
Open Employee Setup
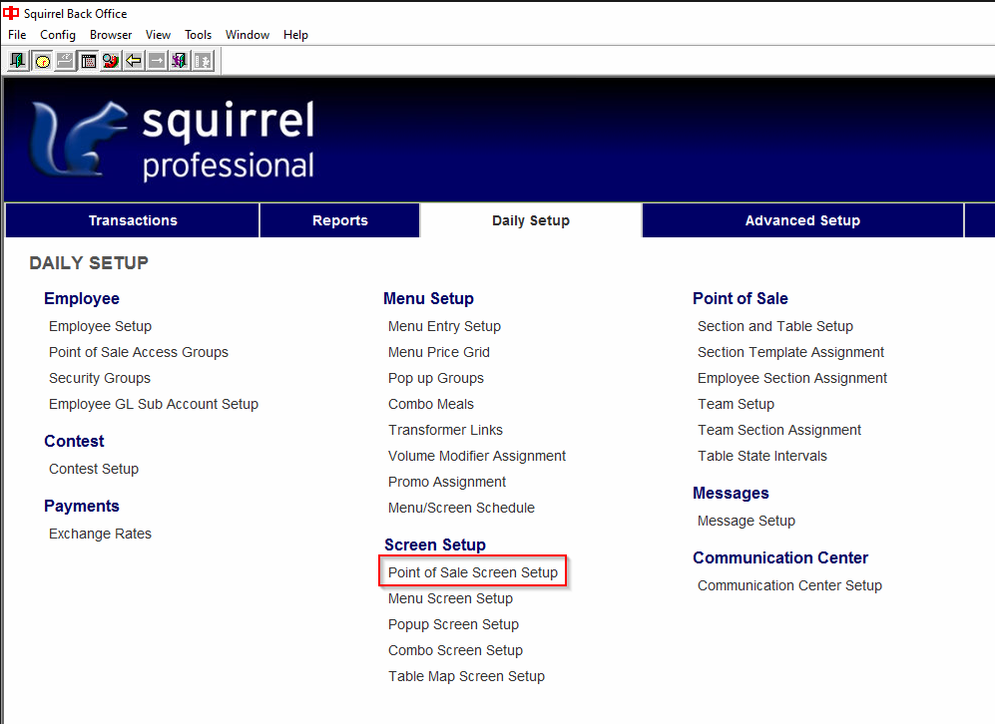[x=100, y=326]
